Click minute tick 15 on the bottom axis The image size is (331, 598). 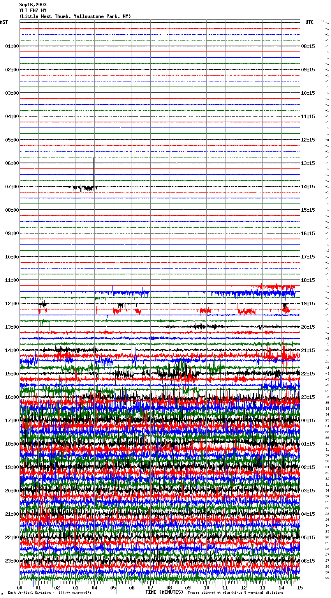(300, 587)
